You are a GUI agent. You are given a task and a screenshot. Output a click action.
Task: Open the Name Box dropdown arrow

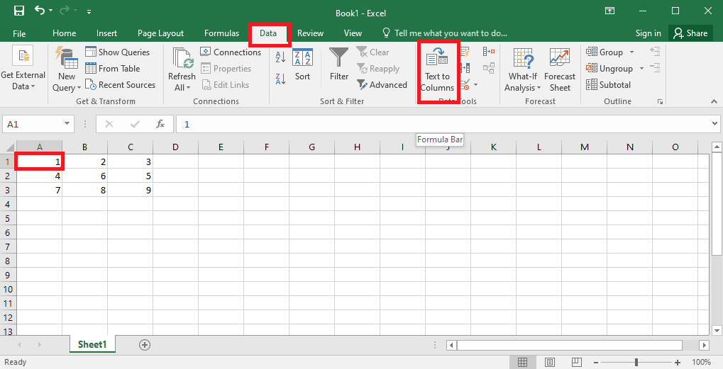(67, 124)
